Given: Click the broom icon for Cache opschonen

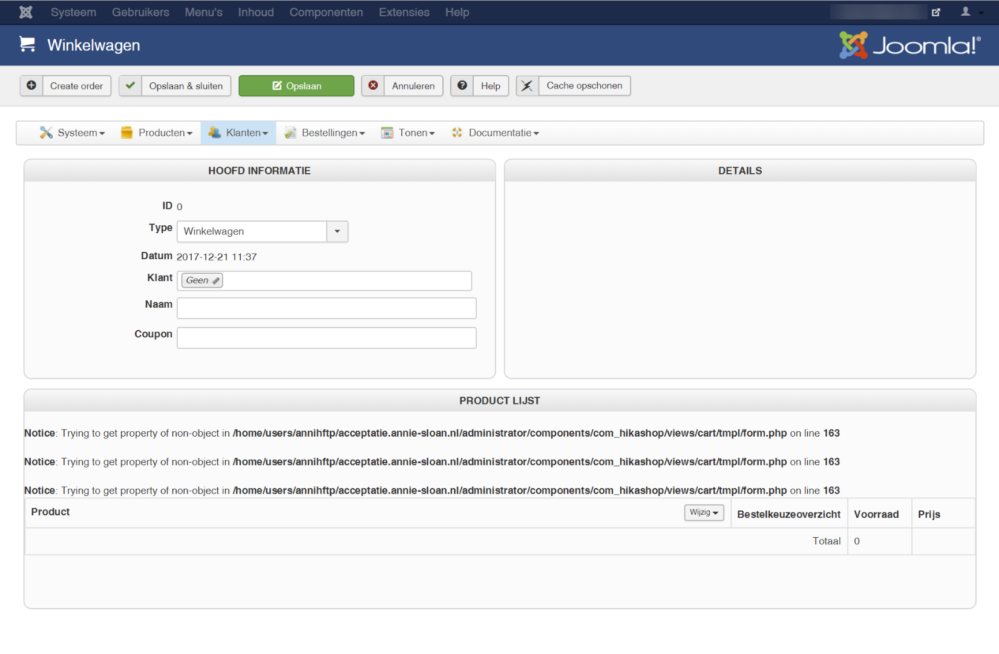Looking at the screenshot, I should click(528, 85).
